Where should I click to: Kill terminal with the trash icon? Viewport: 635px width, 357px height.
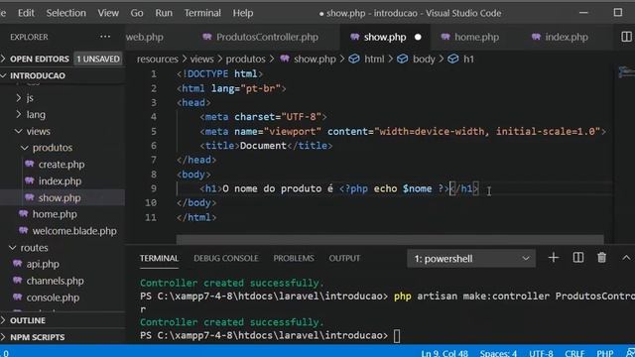(x=602, y=258)
